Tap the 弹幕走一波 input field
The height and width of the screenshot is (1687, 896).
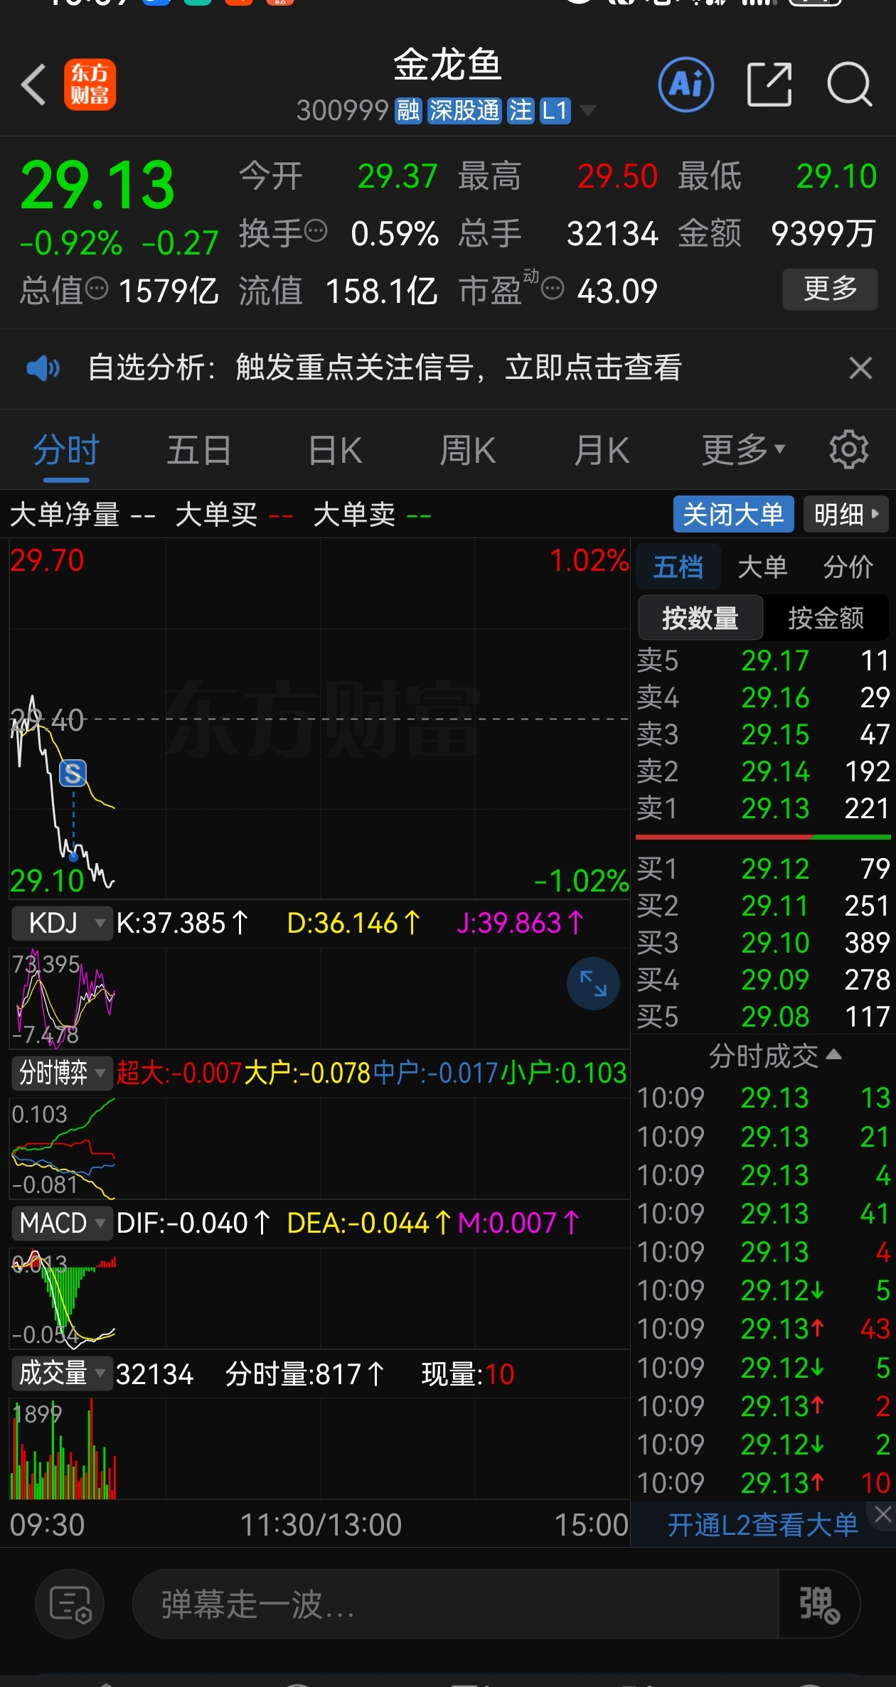[x=456, y=1604]
